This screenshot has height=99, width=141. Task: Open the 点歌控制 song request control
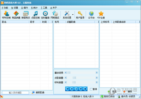click(x=36, y=15)
